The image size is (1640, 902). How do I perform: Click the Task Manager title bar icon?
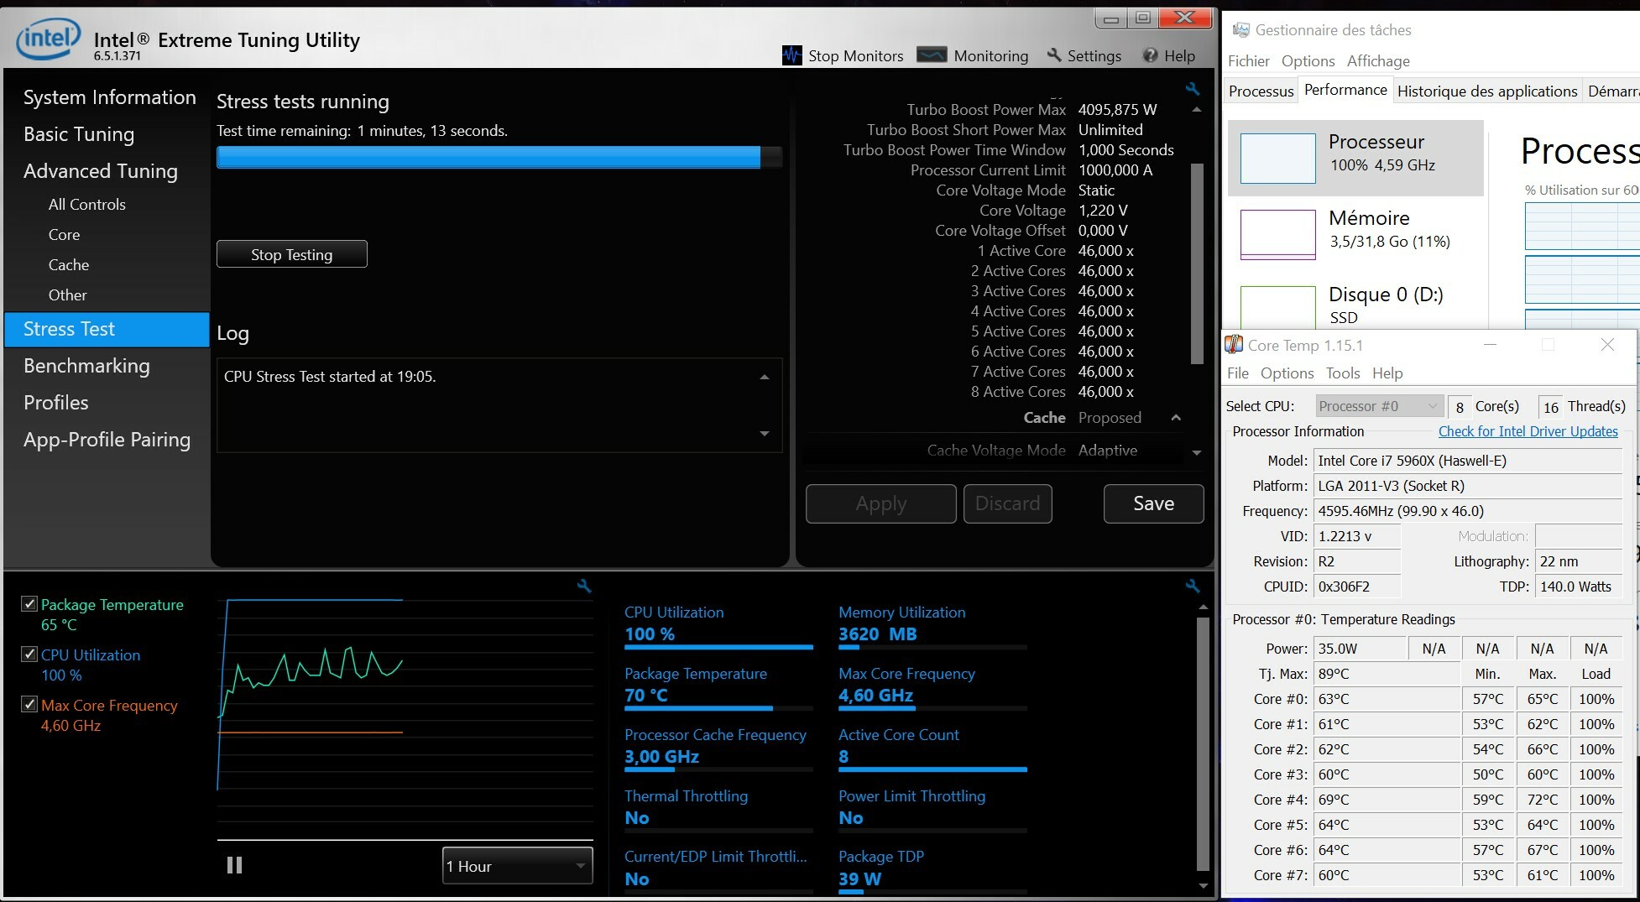pos(1240,30)
